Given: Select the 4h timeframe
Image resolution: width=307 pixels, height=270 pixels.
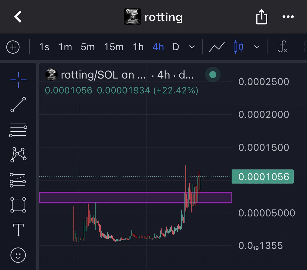Looking at the screenshot, I should point(158,47).
